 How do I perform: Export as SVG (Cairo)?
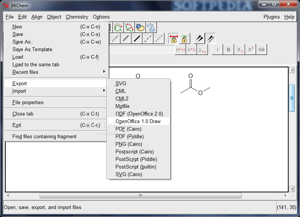(x=139, y=175)
